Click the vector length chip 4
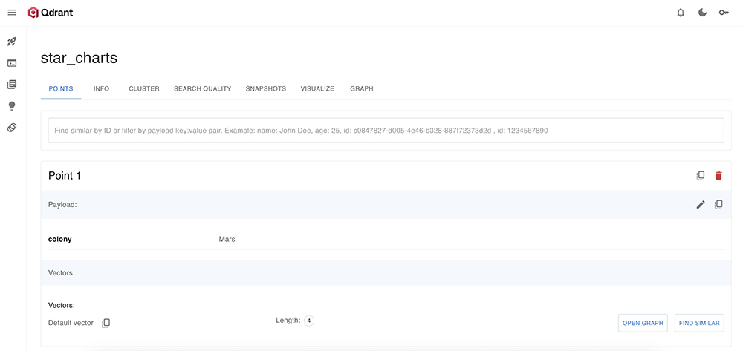 309,321
